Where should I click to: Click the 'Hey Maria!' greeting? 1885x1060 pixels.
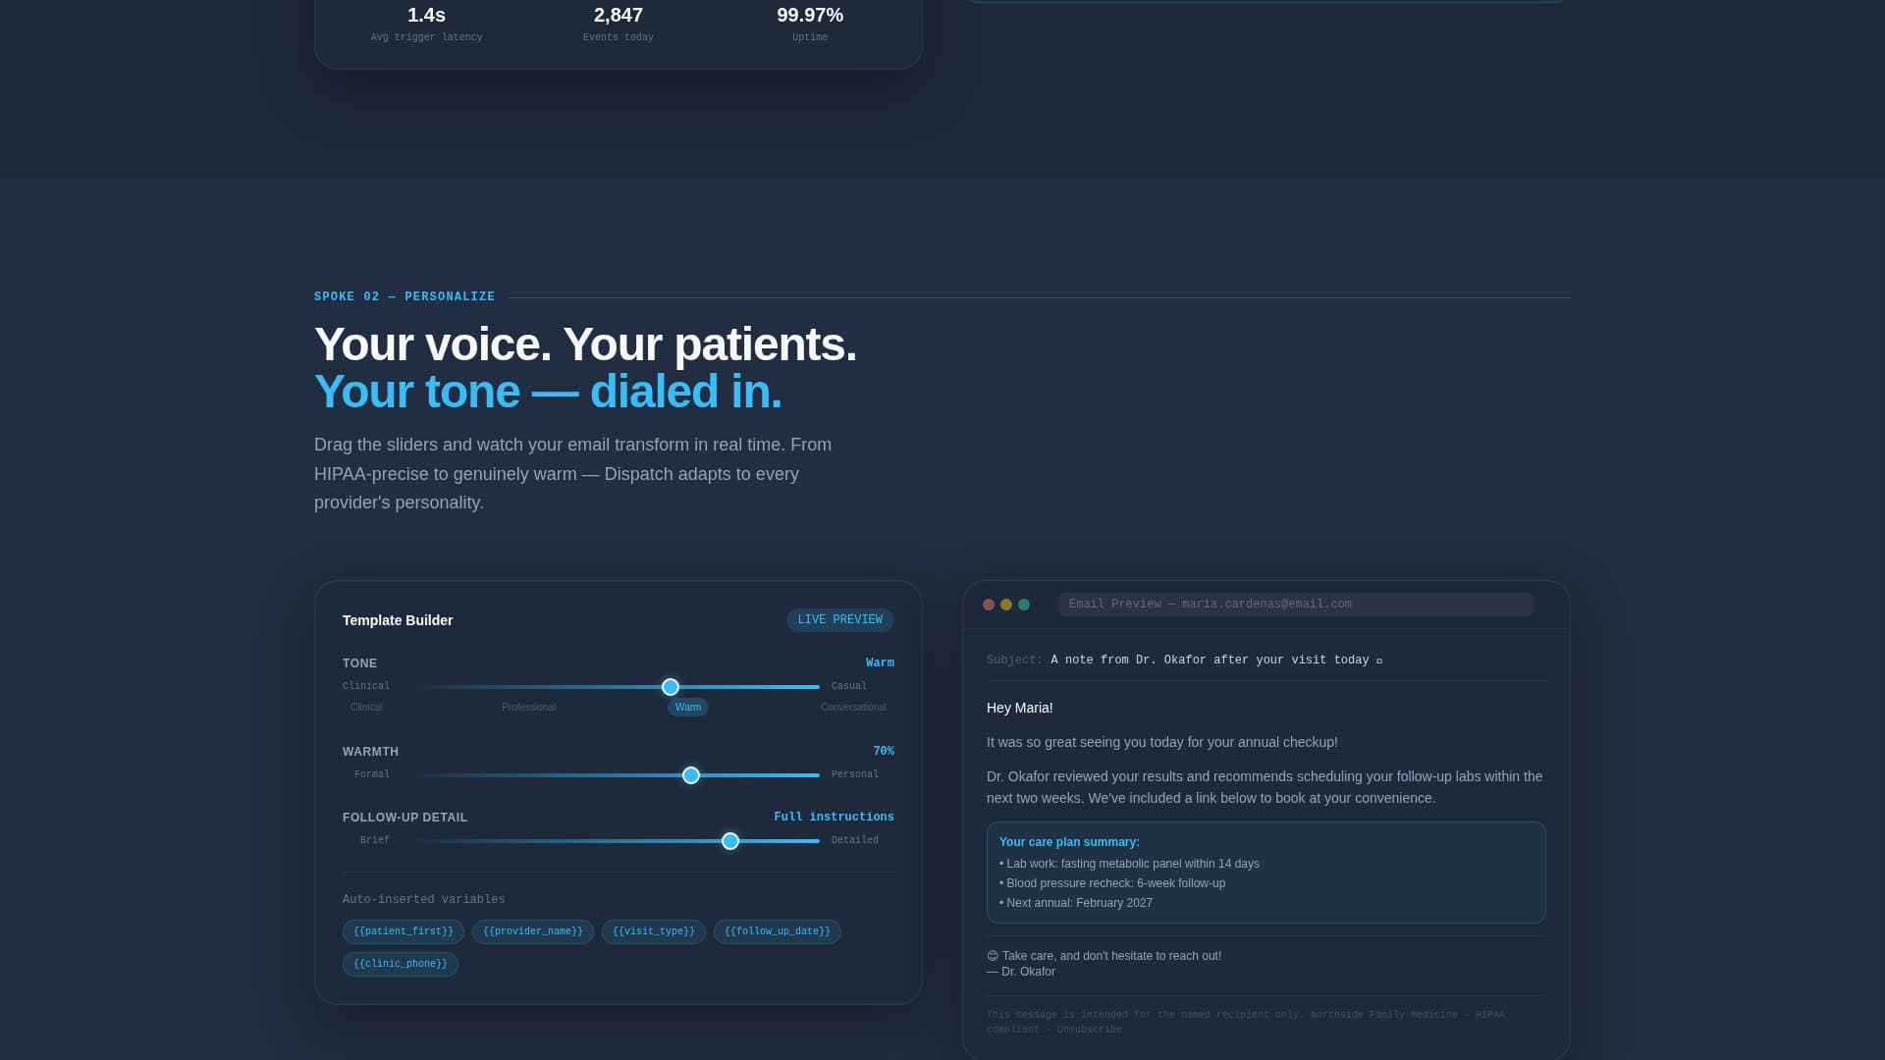tap(1019, 708)
